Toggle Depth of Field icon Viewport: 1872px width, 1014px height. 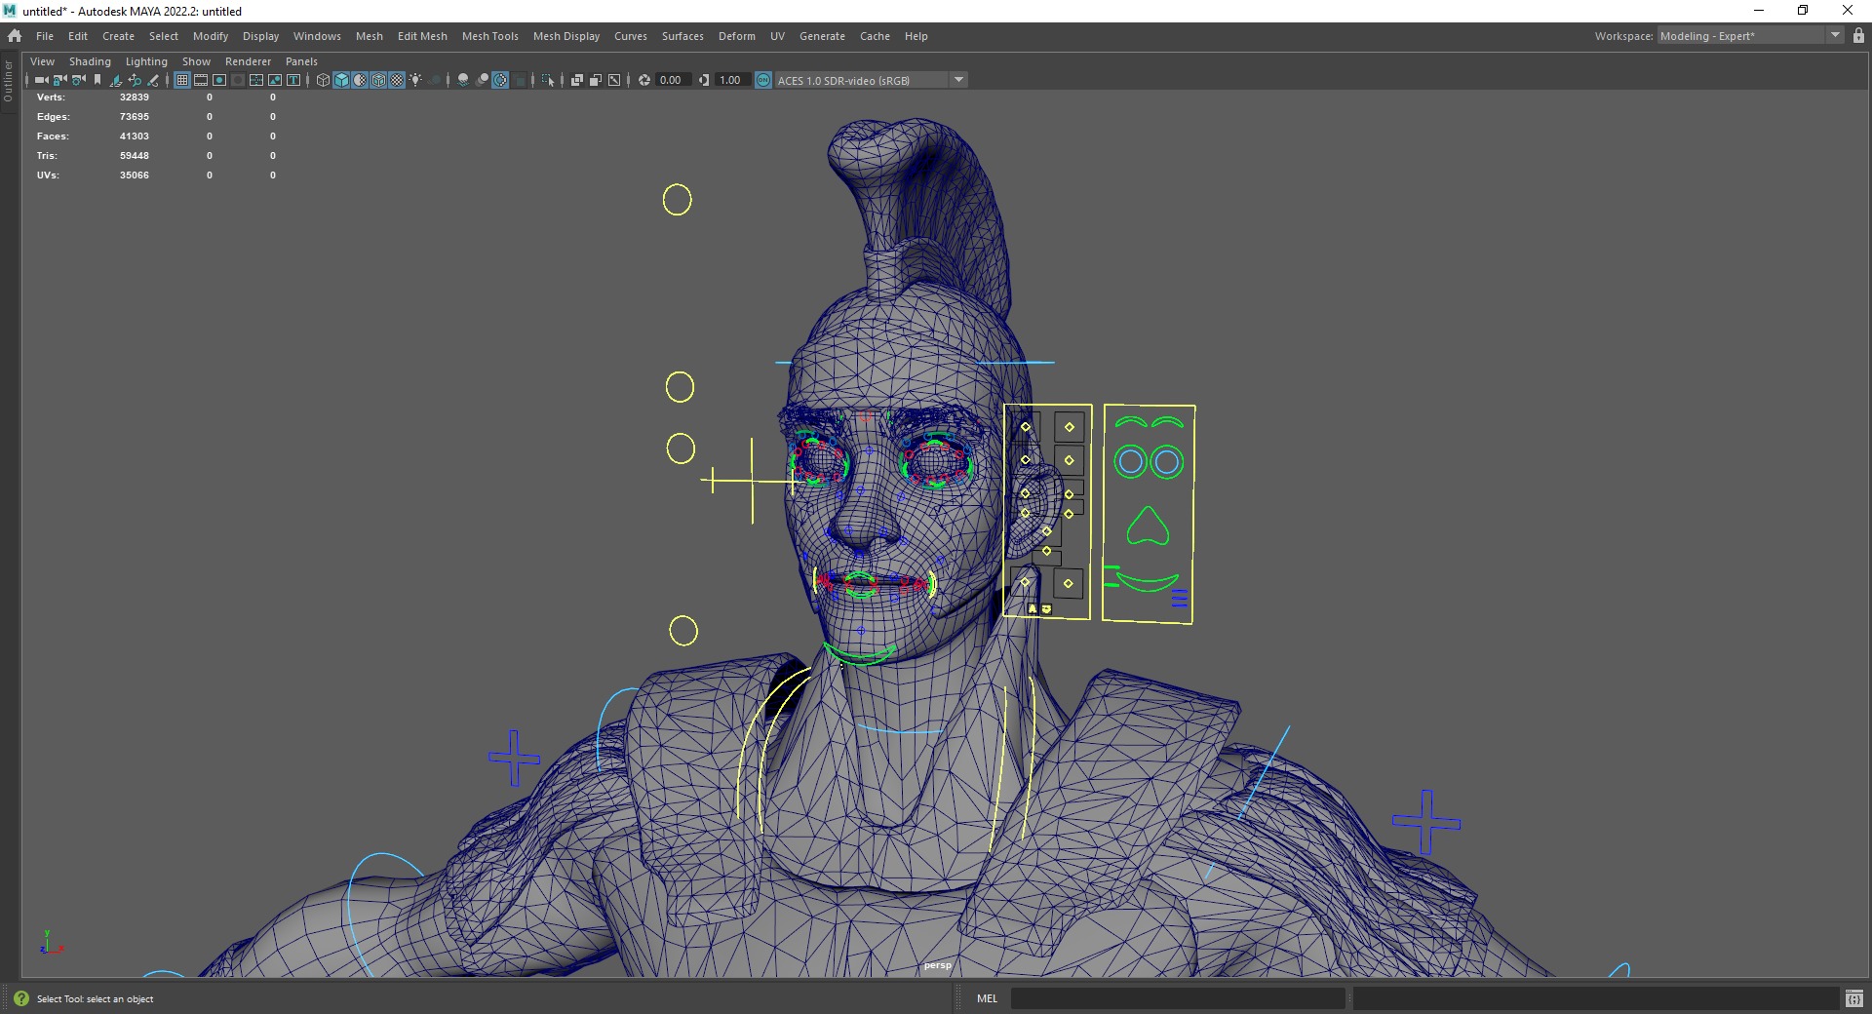coord(519,80)
